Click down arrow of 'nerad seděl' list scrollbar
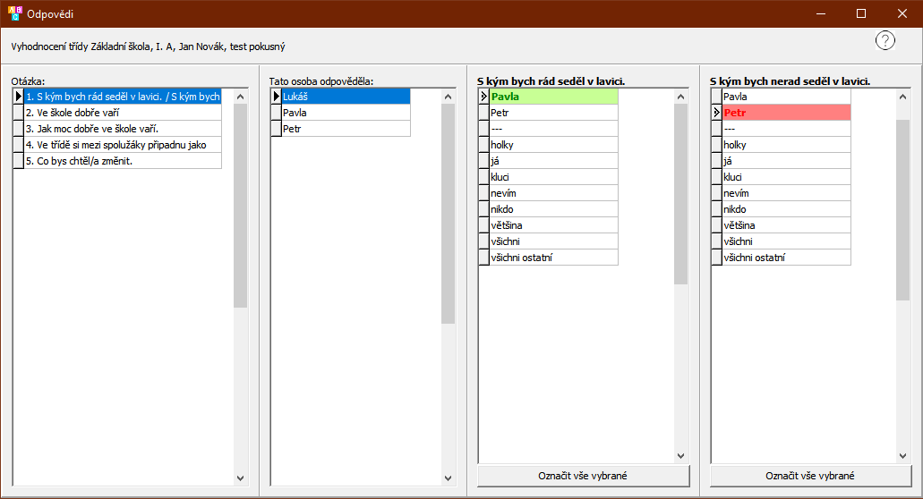 [x=903, y=455]
